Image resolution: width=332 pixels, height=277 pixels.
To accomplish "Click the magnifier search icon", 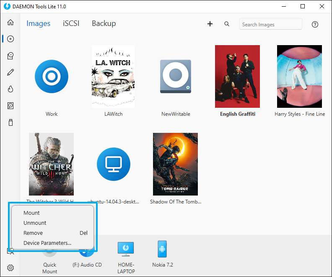I will coord(227,24).
